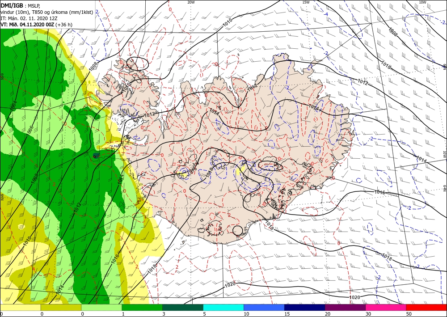Click the olive yellow legend swatch
The width and height of the screenshot is (447, 317).
point(61,307)
